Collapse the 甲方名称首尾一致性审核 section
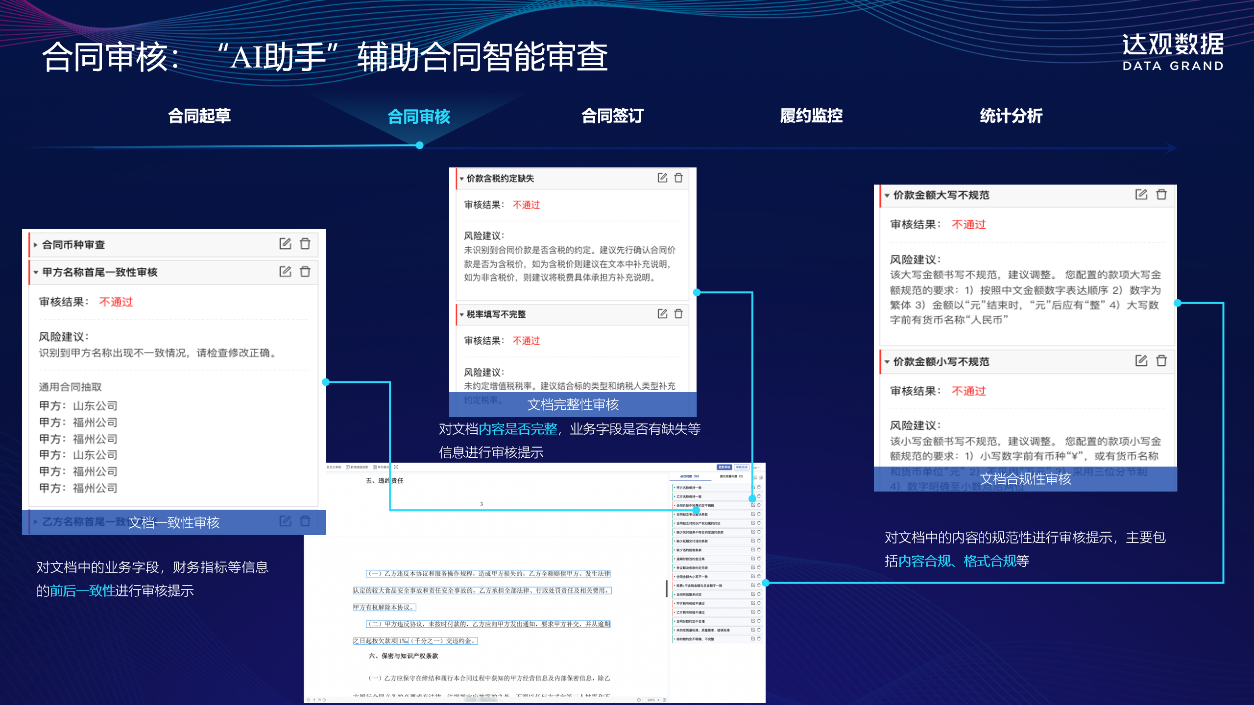 point(36,272)
